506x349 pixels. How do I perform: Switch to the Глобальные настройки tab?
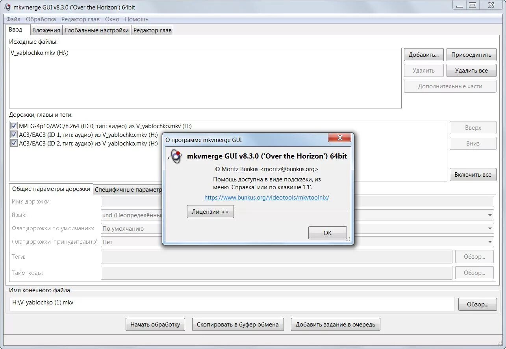(x=97, y=30)
